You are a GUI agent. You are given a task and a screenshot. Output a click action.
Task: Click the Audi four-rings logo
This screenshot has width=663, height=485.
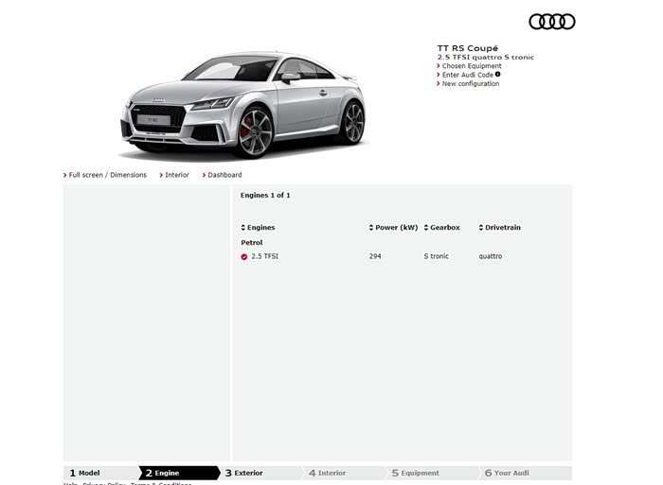[551, 22]
